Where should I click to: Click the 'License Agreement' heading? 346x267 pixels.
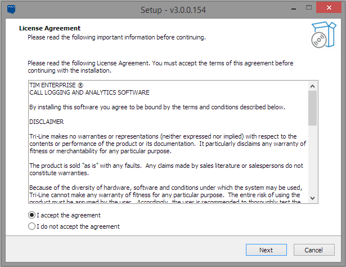click(50, 28)
